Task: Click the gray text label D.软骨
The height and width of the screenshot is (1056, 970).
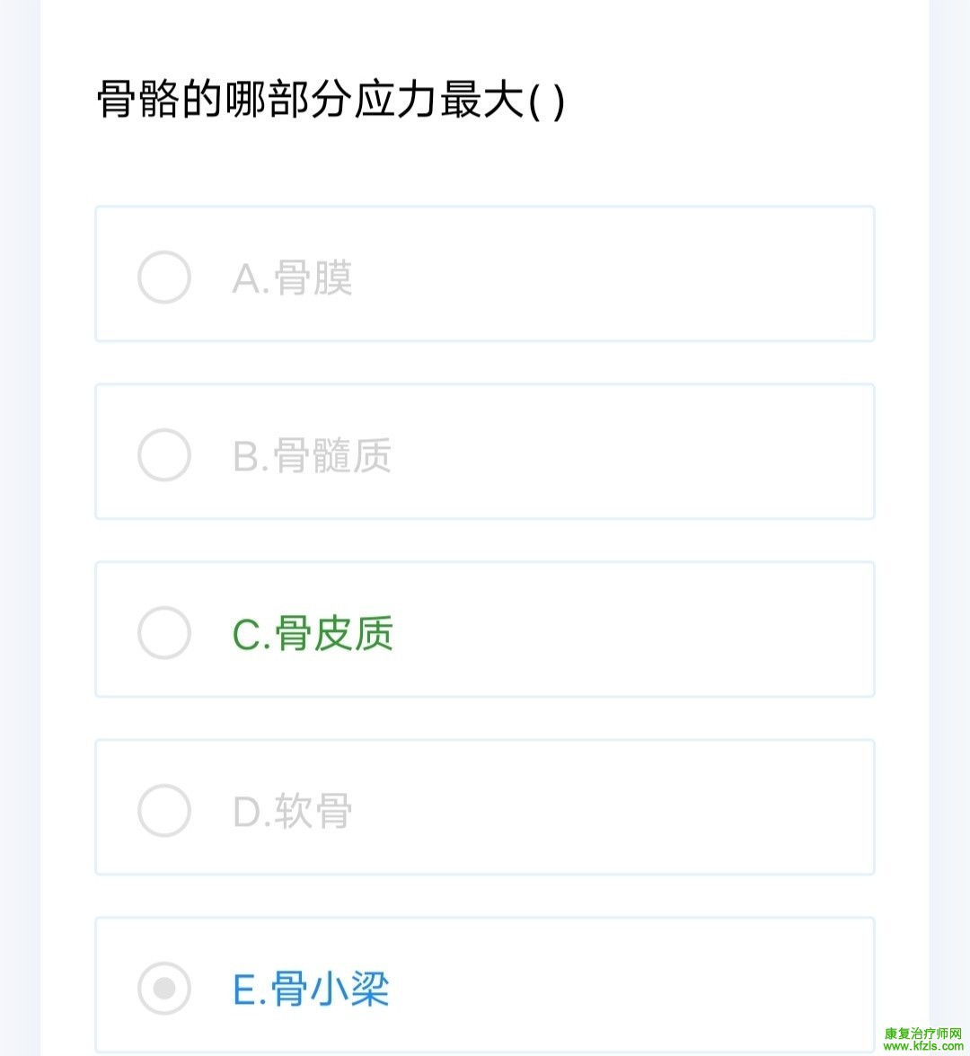Action: point(293,812)
